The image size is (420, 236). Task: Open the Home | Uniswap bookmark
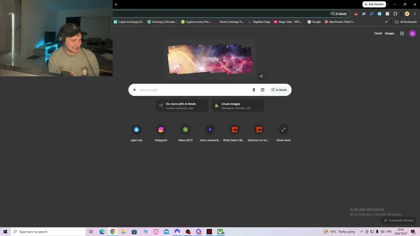point(229,22)
